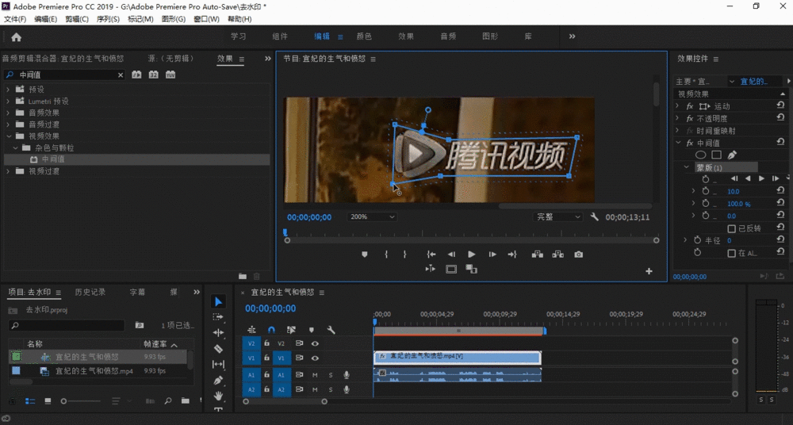Open the 历史记录 panel tab
The height and width of the screenshot is (425, 793).
[90, 292]
